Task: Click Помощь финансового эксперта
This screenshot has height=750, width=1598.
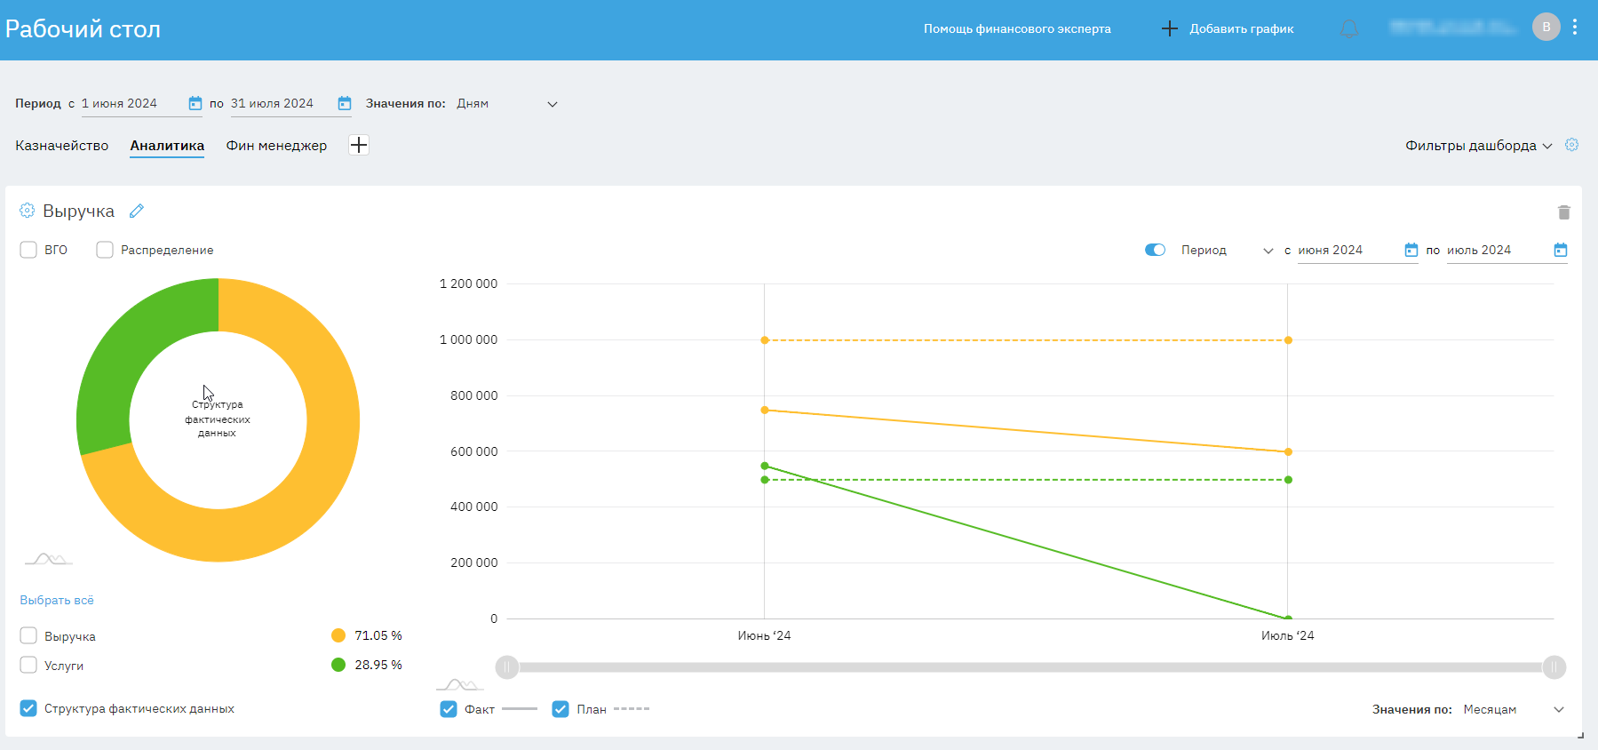Action: (x=1017, y=29)
